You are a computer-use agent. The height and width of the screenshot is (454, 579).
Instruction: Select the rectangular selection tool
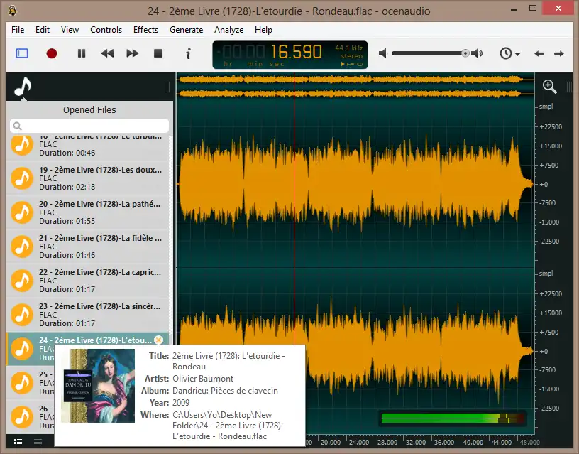coord(22,53)
